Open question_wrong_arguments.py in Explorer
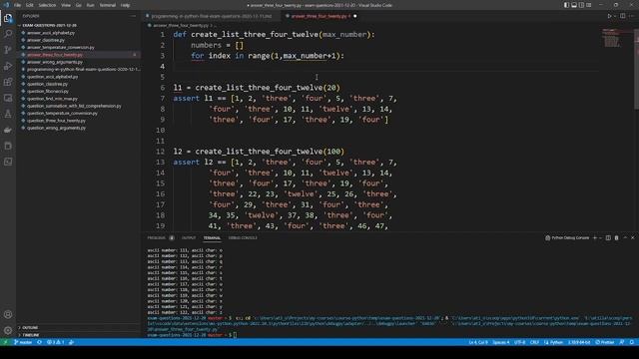 coord(56,129)
